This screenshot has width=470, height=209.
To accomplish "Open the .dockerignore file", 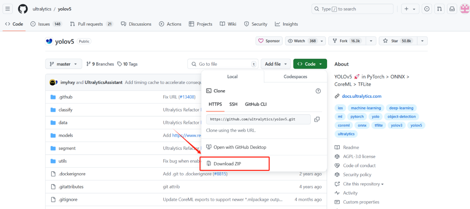I will 72,174.
